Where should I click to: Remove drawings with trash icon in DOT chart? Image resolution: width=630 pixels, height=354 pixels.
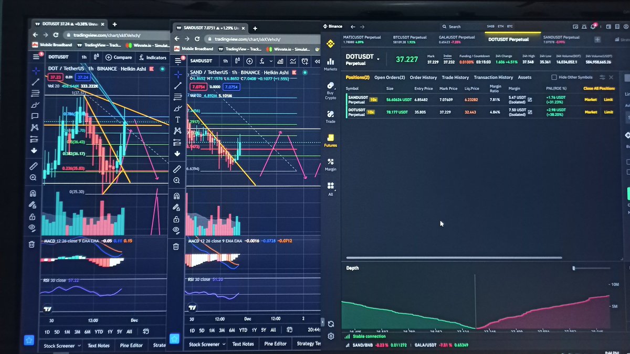pyautogui.click(x=31, y=244)
